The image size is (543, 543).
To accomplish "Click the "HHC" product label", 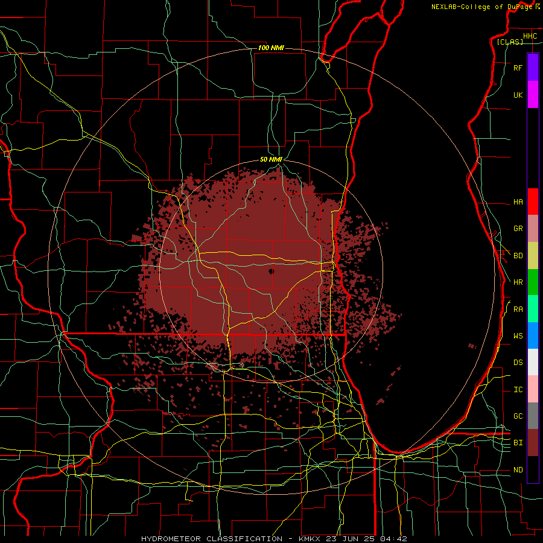I will 530,36.
